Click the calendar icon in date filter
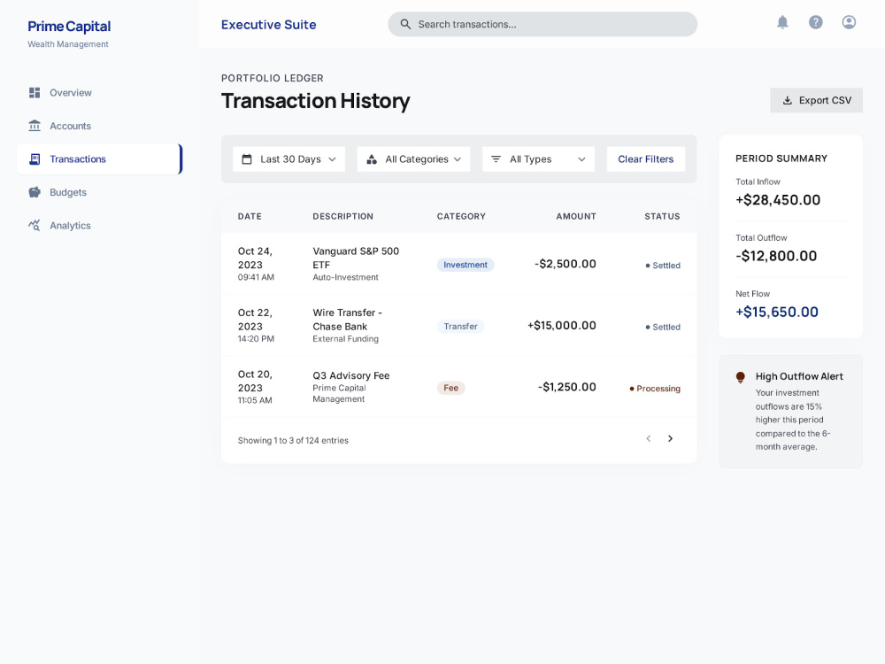This screenshot has width=885, height=664. pyautogui.click(x=247, y=159)
